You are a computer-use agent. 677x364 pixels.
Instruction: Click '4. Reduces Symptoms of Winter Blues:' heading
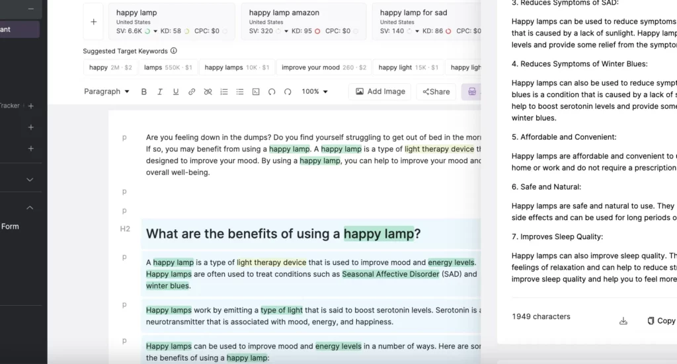(579, 64)
